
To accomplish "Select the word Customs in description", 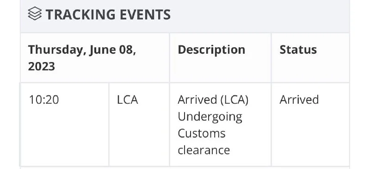I will pos(202,133).
